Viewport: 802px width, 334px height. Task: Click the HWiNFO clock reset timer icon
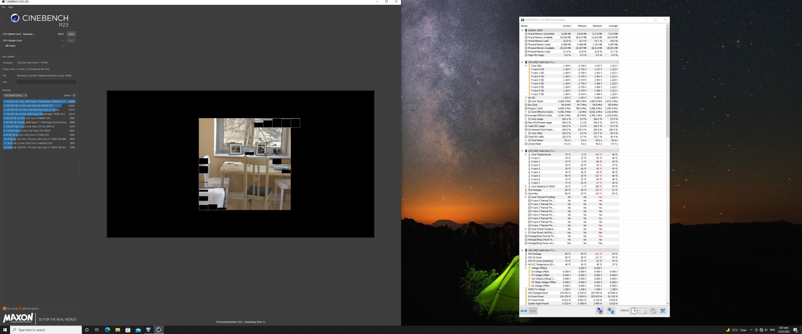click(x=634, y=311)
